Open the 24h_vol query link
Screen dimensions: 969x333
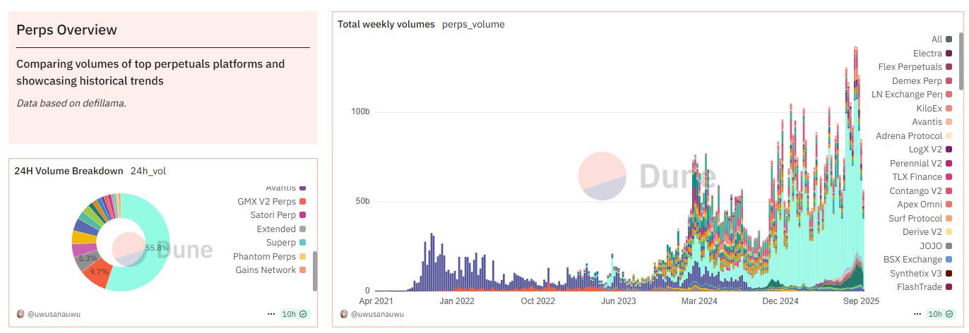coord(148,171)
